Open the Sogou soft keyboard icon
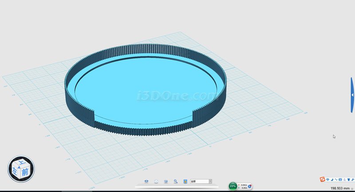This screenshot has width=355, height=192. coord(341,179)
